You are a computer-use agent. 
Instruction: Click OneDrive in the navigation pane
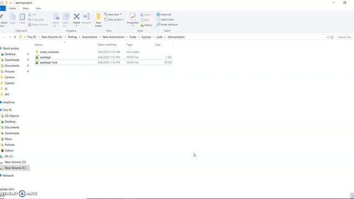click(9, 102)
